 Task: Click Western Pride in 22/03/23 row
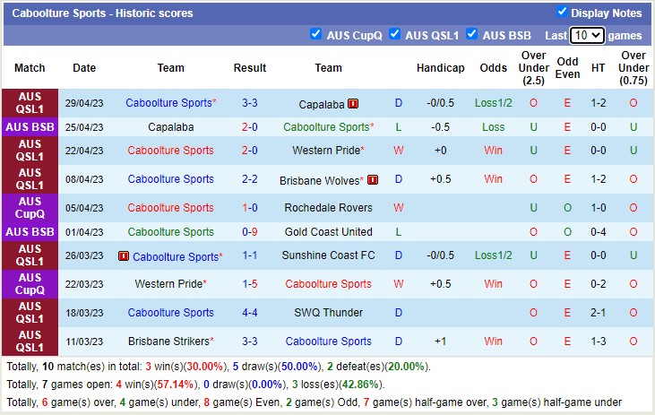168,284
